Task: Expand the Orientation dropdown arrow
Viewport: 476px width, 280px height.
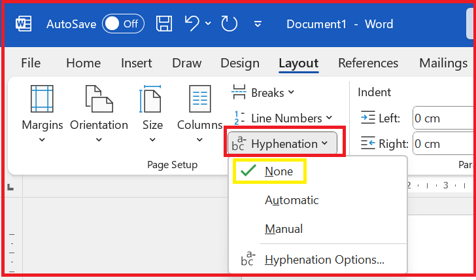Action: pos(99,140)
